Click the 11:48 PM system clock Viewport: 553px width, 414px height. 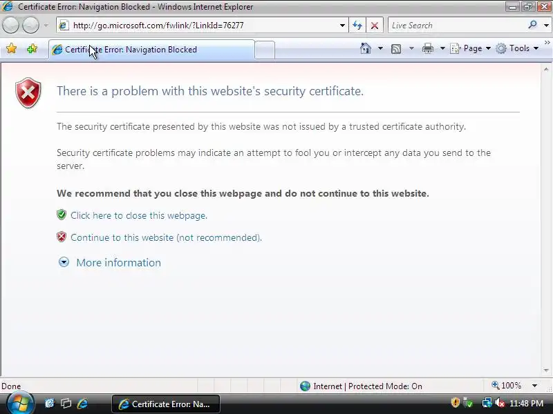tap(526, 404)
